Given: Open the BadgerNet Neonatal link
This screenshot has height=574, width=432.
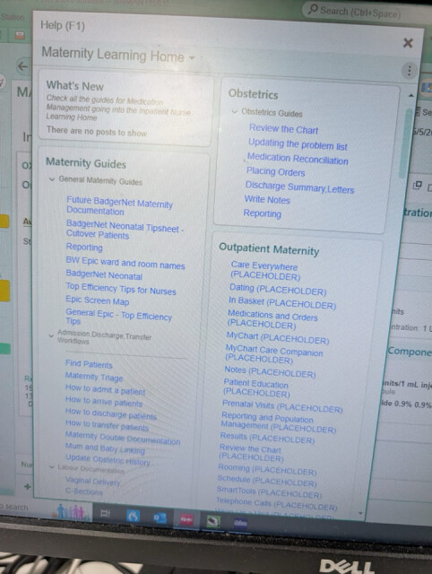Looking at the screenshot, I should (x=104, y=275).
